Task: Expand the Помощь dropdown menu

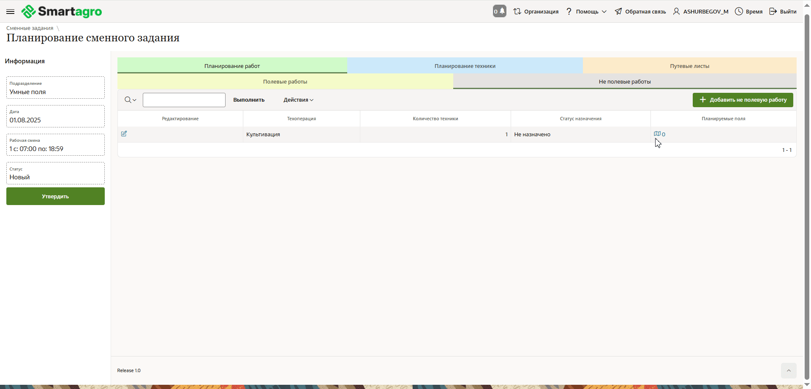Action: (586, 11)
